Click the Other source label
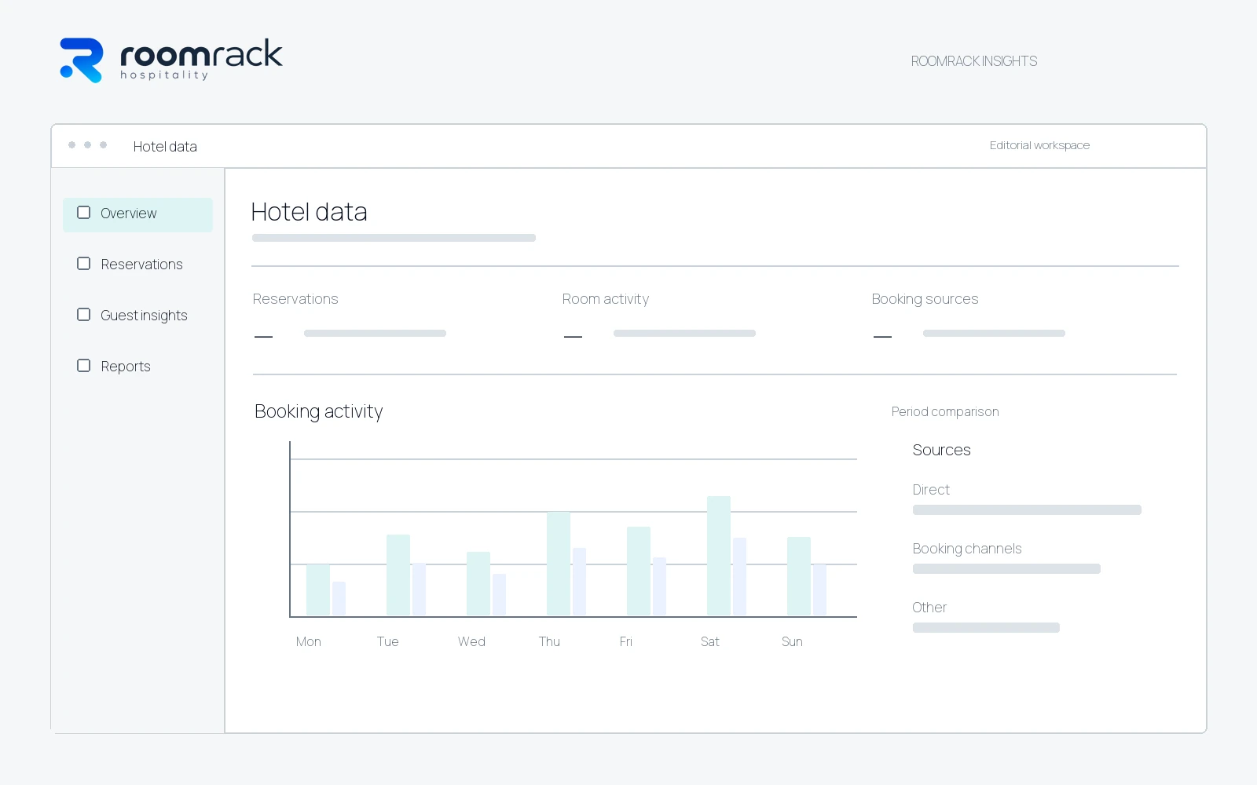This screenshot has width=1257, height=785. (929, 608)
